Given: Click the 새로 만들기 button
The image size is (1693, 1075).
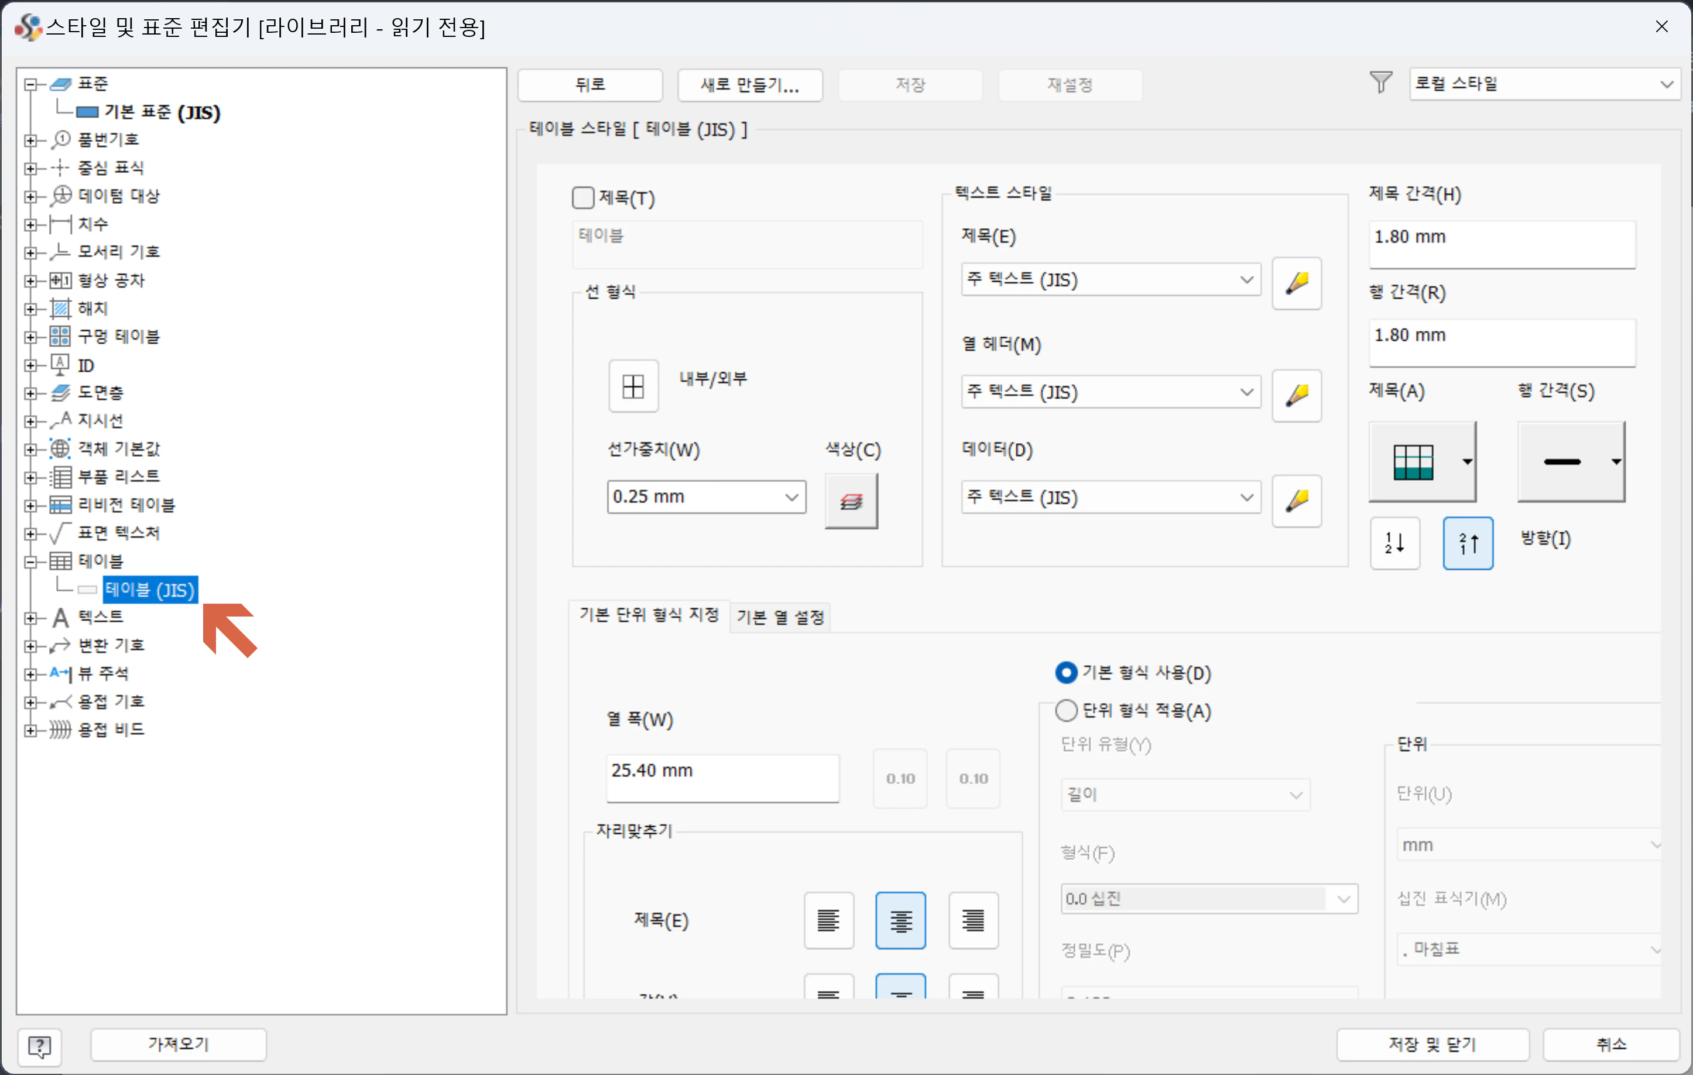Looking at the screenshot, I should tap(749, 84).
